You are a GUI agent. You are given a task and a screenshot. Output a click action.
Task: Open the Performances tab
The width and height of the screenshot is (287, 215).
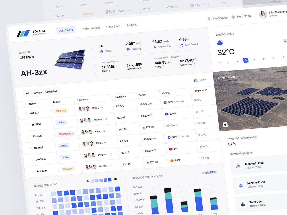[x=91, y=28]
